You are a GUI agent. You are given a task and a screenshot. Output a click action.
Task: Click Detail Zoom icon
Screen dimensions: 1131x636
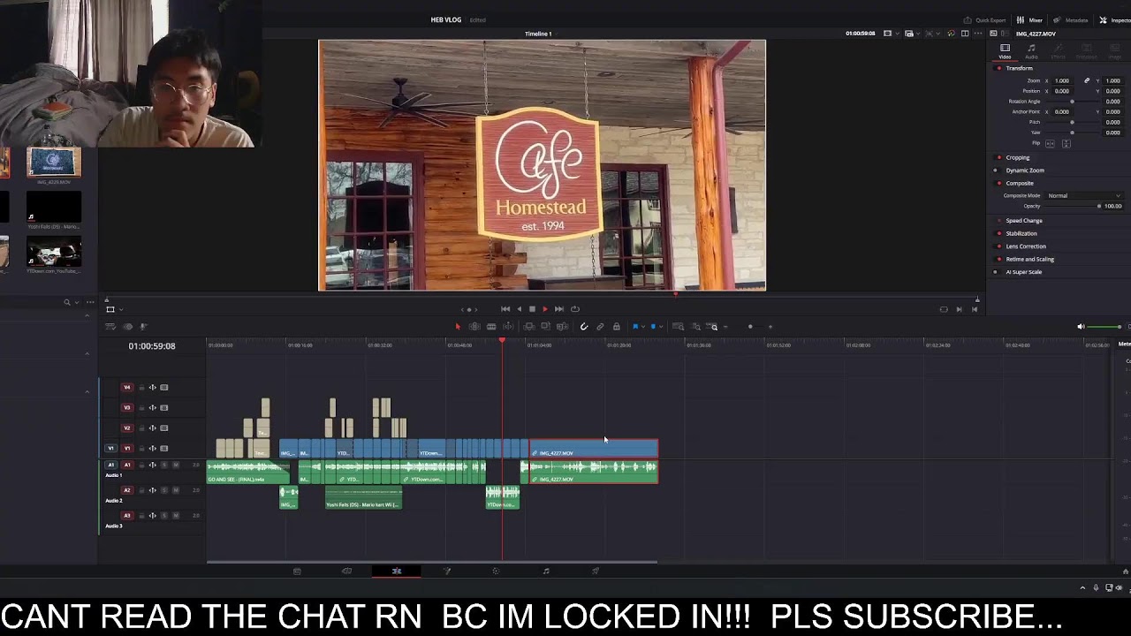[x=696, y=327]
